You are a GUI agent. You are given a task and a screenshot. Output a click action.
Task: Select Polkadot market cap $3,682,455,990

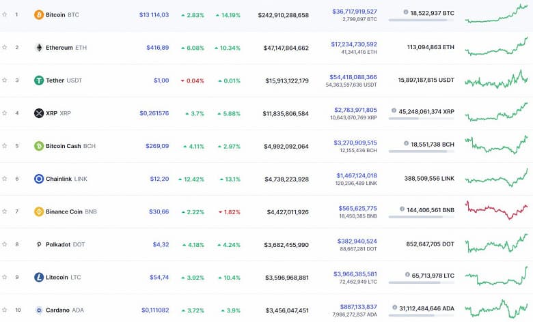click(x=286, y=245)
